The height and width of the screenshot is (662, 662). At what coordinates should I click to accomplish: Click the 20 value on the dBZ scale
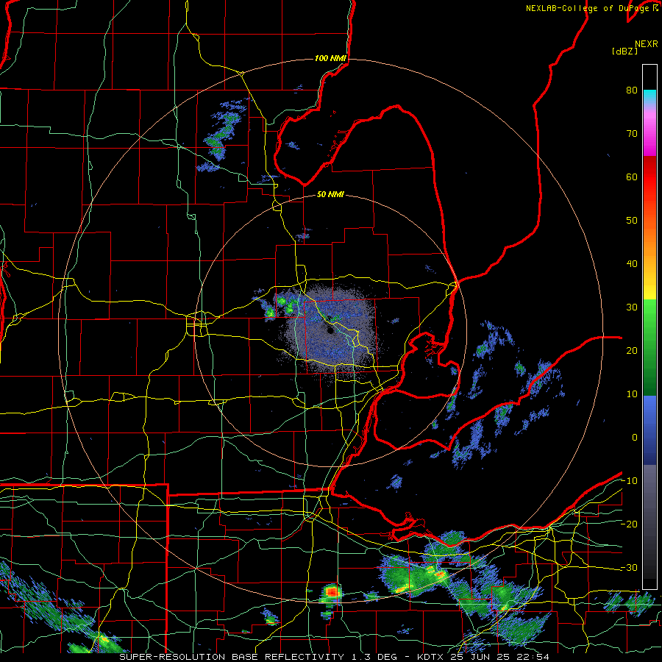[x=632, y=351]
